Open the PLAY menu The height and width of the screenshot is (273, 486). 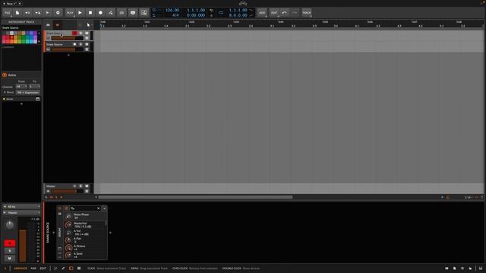point(70,13)
